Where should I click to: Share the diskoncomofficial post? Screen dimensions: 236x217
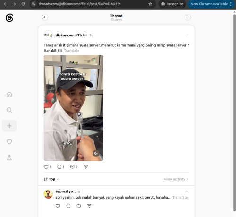tap(86, 167)
